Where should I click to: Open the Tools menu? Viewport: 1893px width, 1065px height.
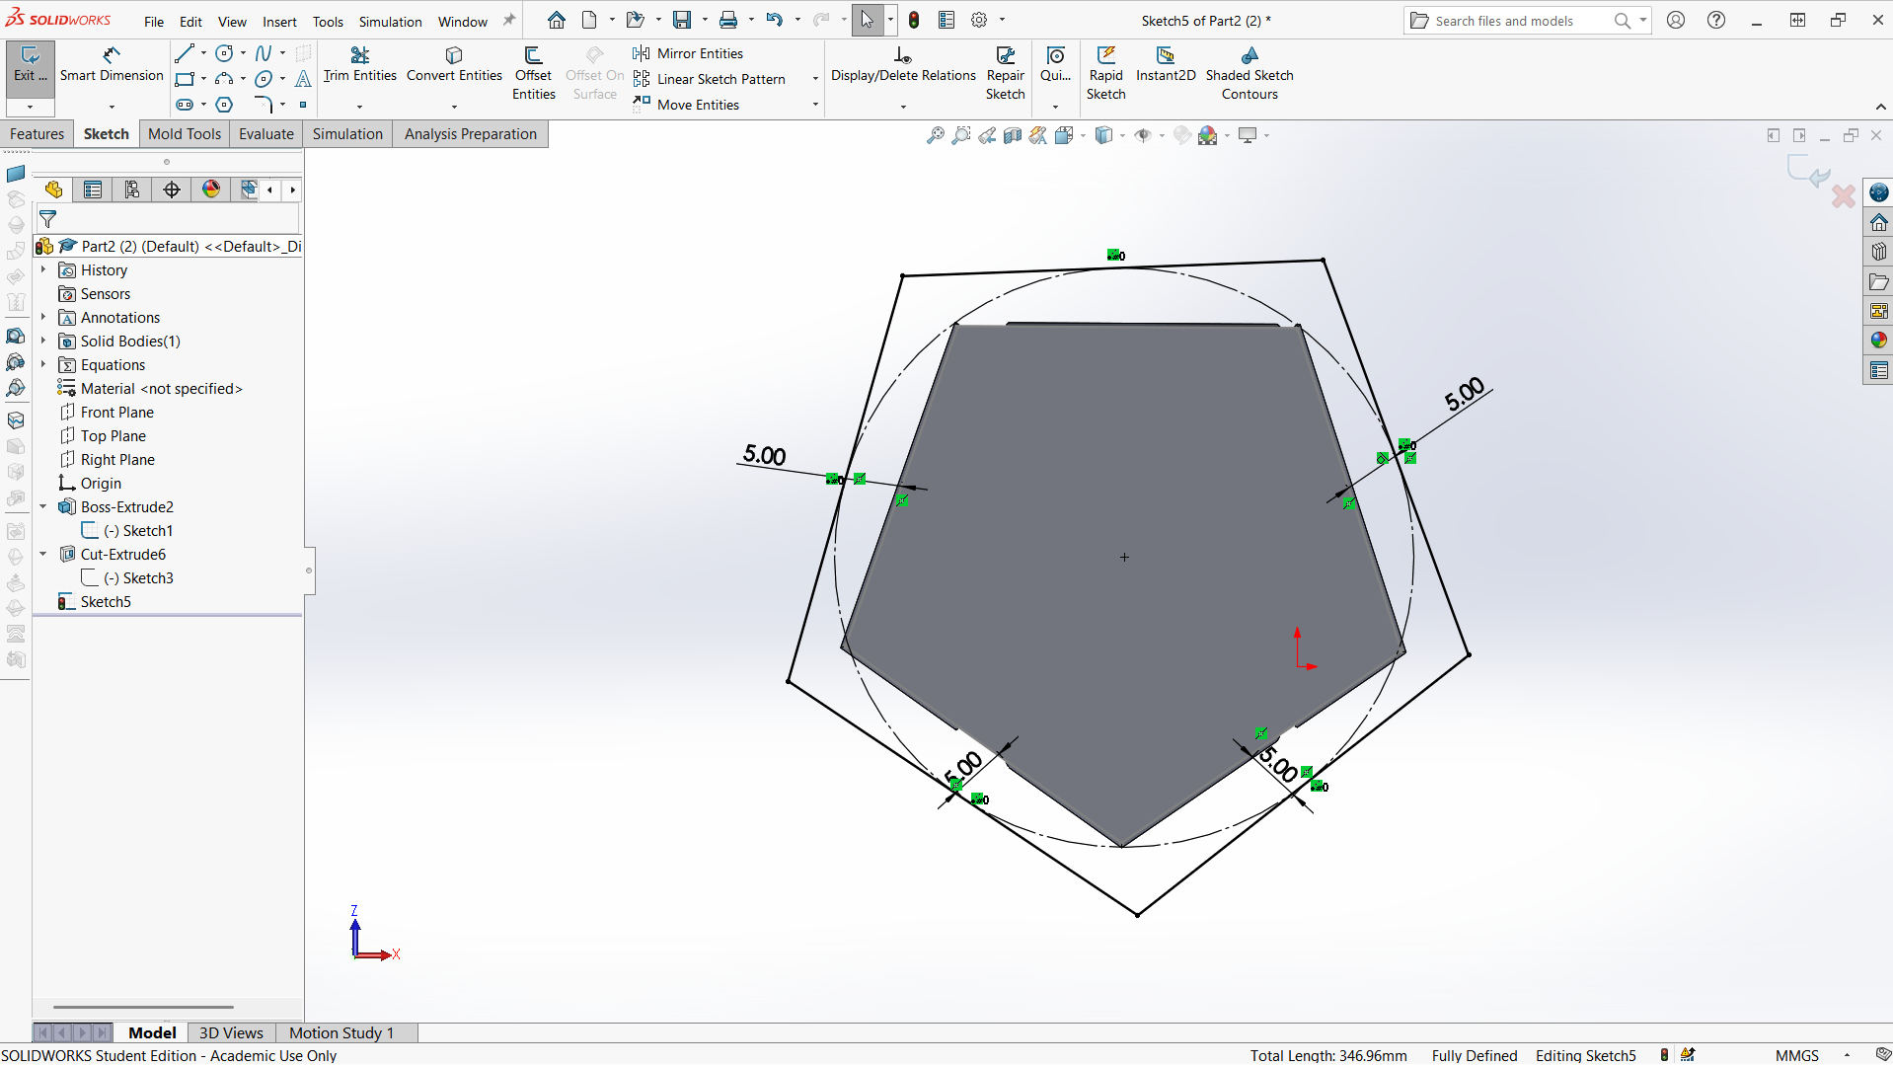coord(328,21)
